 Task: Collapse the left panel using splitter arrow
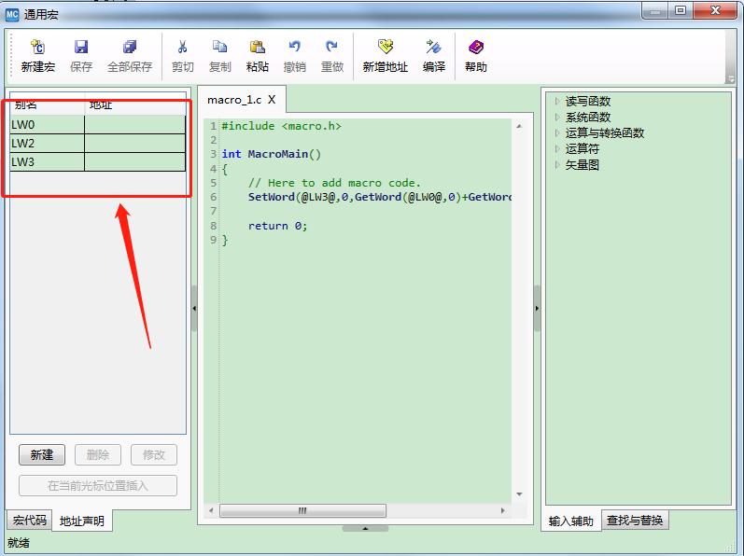[x=194, y=308]
